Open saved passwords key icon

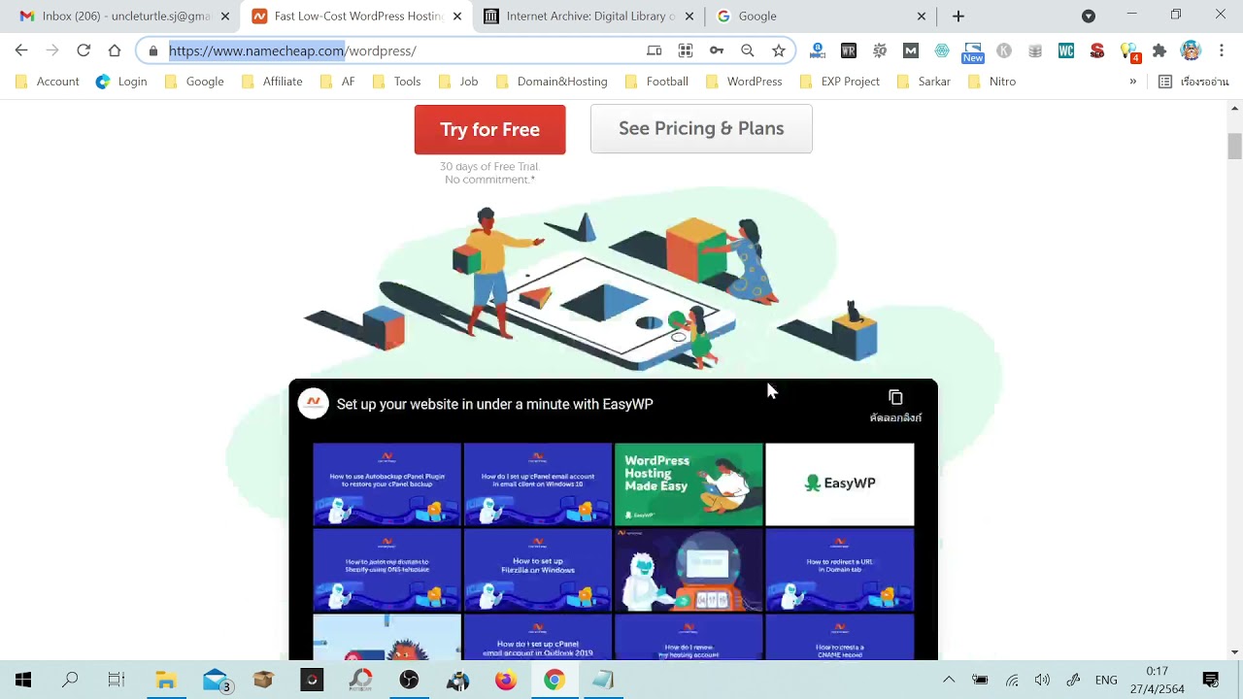point(717,50)
